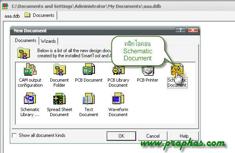Select the CAM output configuration icon
The image size is (235, 153).
pyautogui.click(x=30, y=69)
